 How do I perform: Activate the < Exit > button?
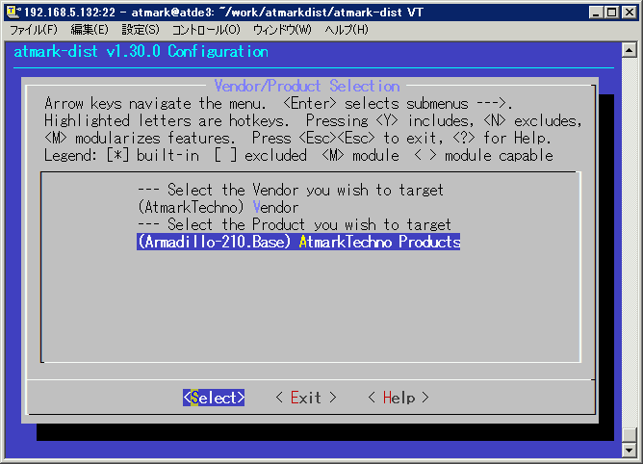306,398
